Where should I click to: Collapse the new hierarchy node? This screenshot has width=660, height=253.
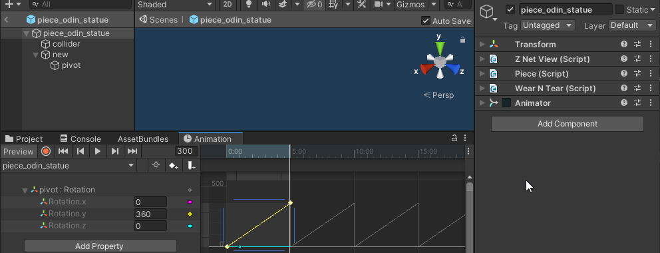pos(36,55)
